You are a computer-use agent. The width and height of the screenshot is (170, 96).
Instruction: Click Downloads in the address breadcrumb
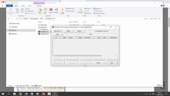[34, 19]
